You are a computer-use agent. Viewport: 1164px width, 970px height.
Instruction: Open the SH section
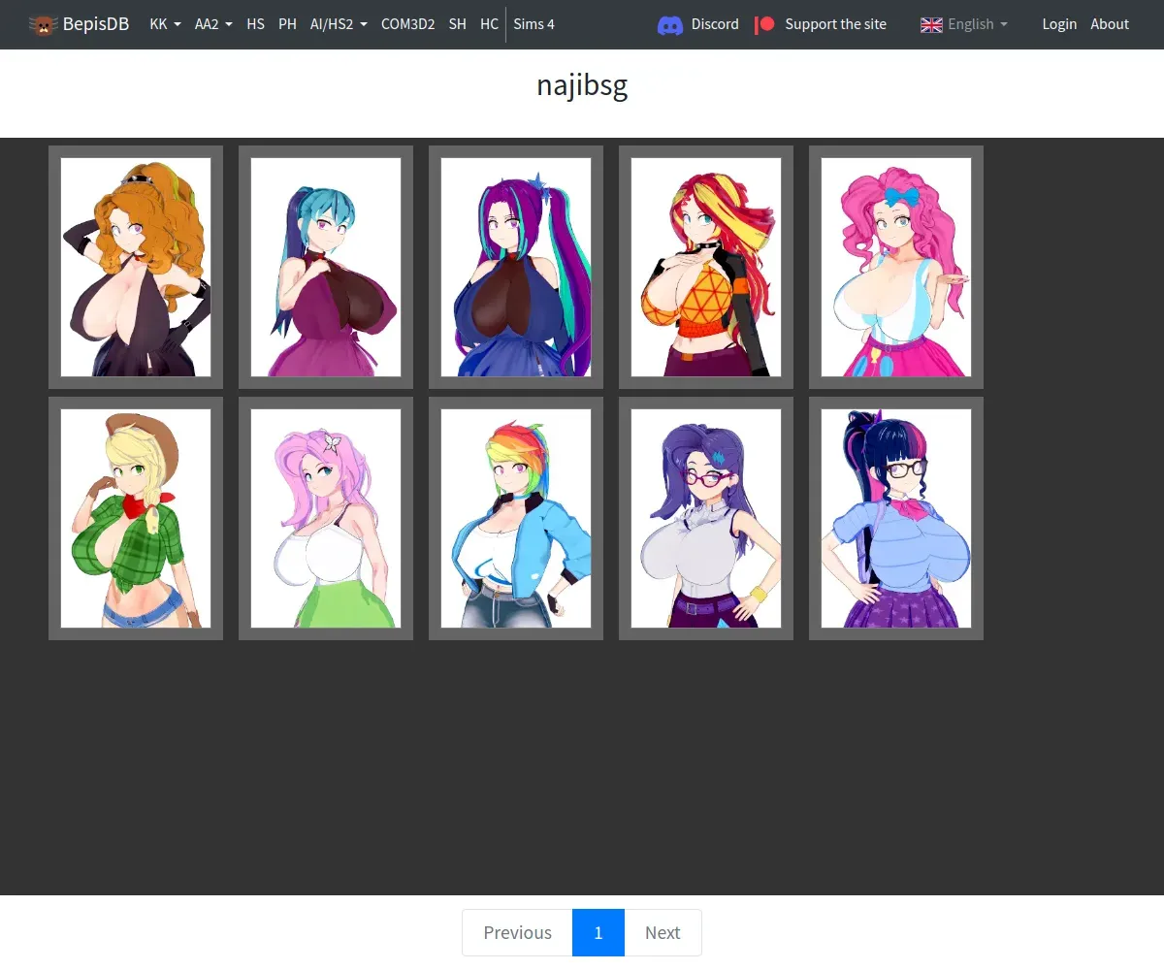coord(457,24)
